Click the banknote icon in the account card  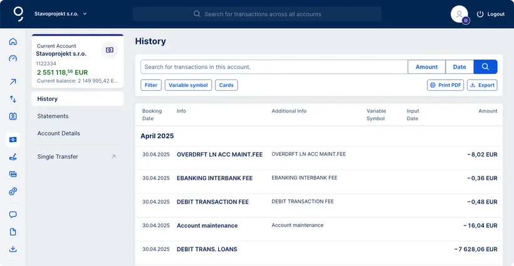coord(110,50)
